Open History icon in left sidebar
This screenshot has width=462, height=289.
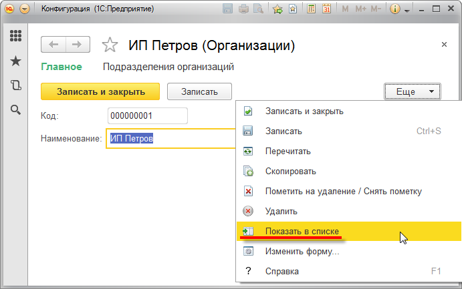pyautogui.click(x=15, y=85)
